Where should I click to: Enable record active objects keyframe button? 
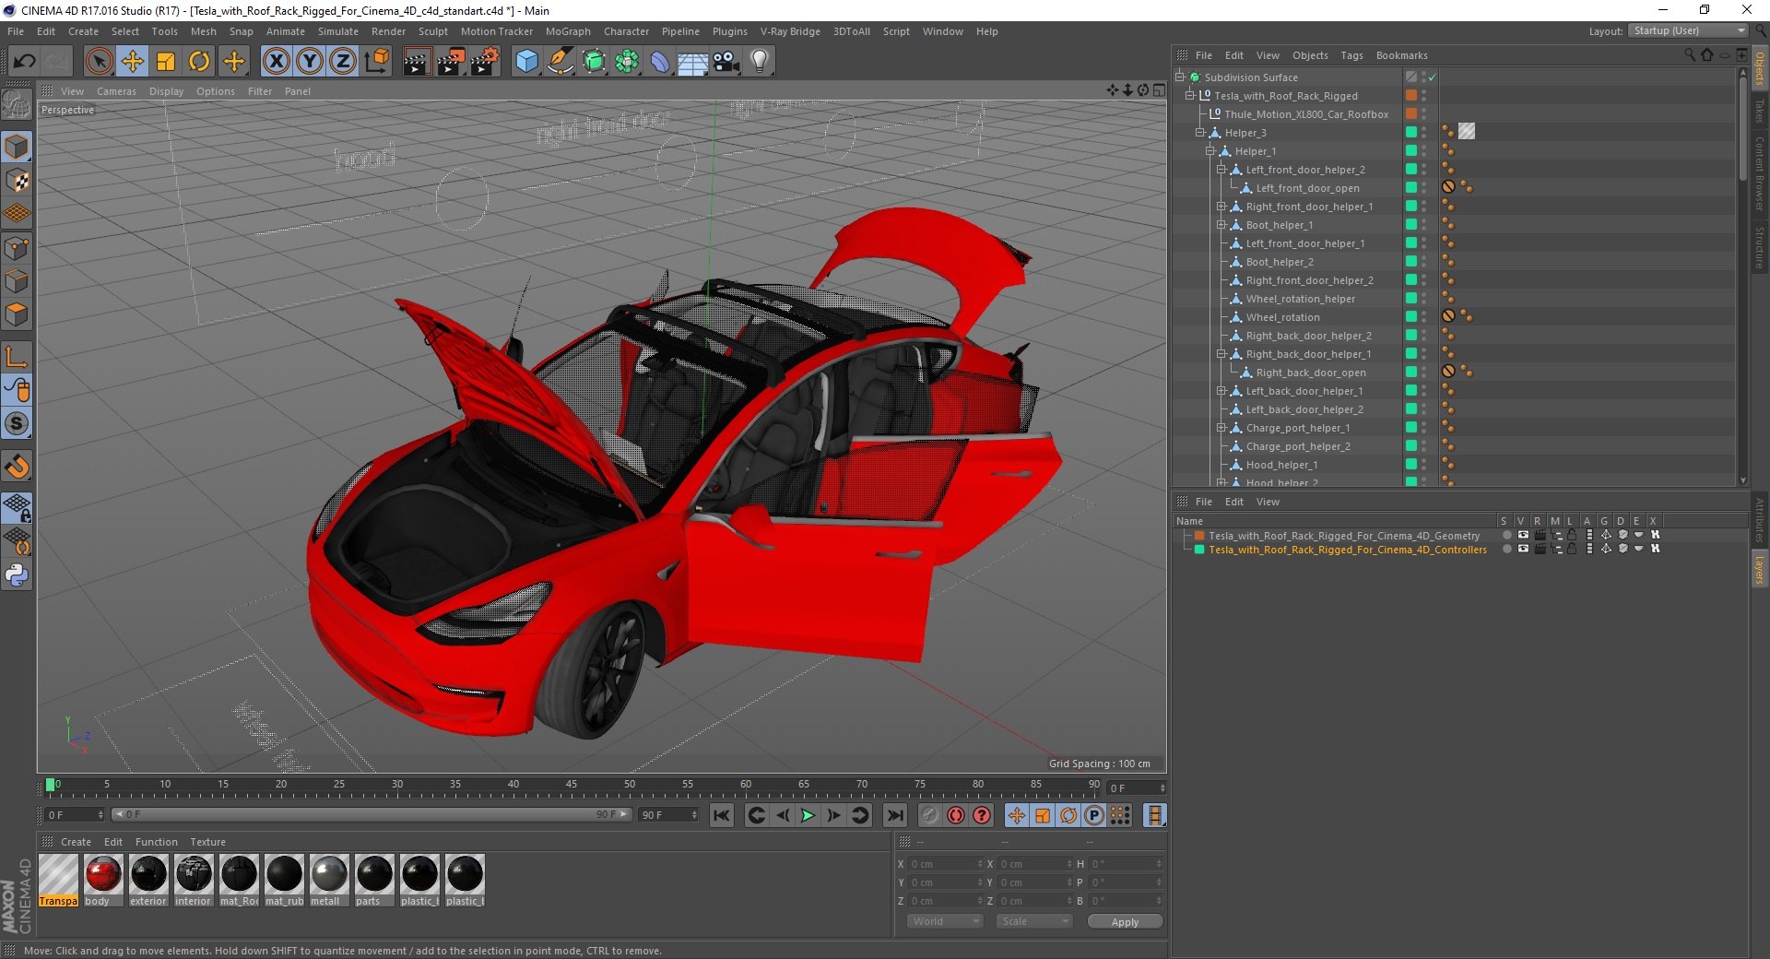929,815
